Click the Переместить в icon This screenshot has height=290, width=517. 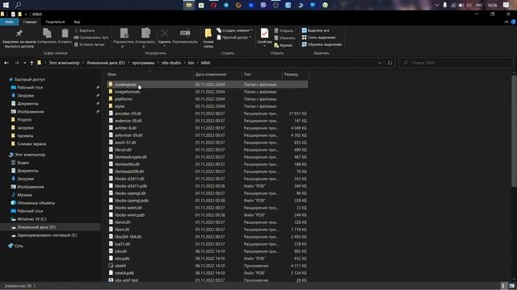(124, 33)
